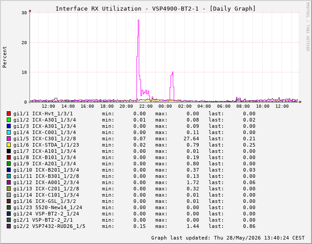Click the dark red swatch for gi1/8 ICX-B101

point(9,157)
